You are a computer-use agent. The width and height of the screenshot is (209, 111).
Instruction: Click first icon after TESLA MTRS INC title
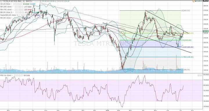(x=35, y=1)
